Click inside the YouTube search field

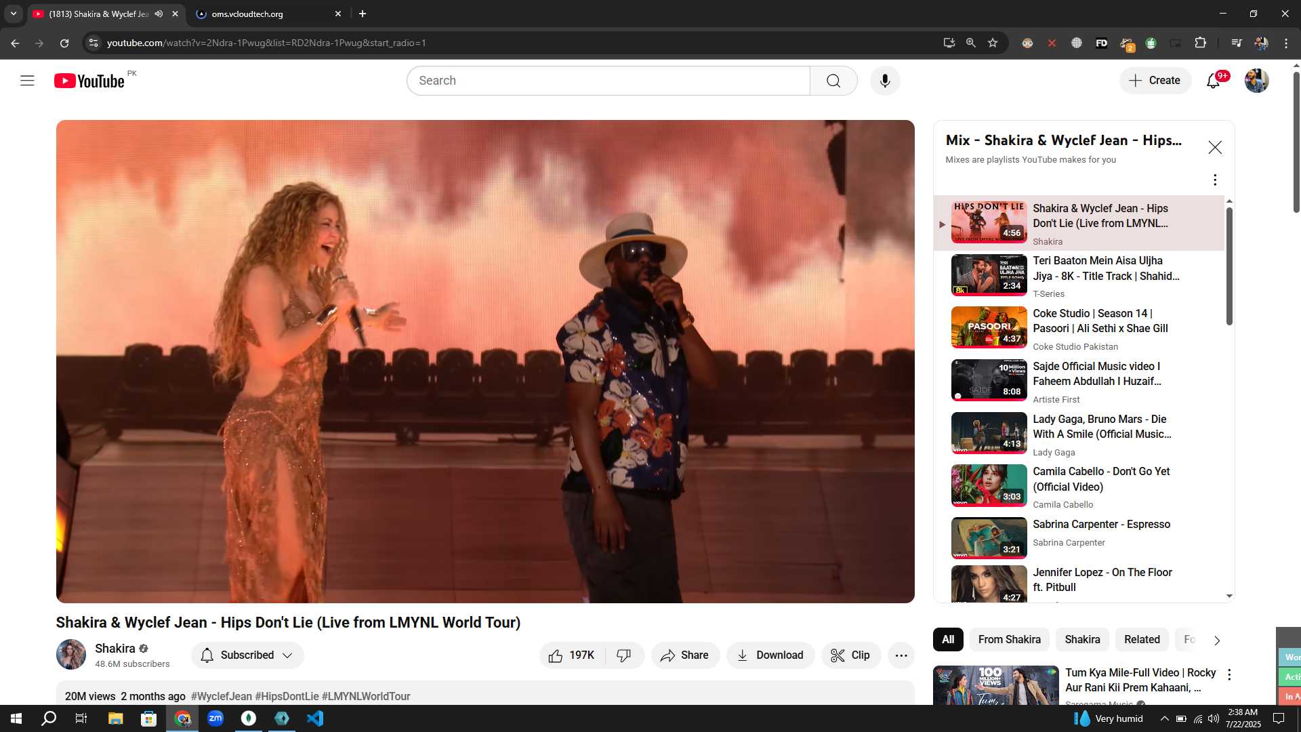(x=608, y=81)
